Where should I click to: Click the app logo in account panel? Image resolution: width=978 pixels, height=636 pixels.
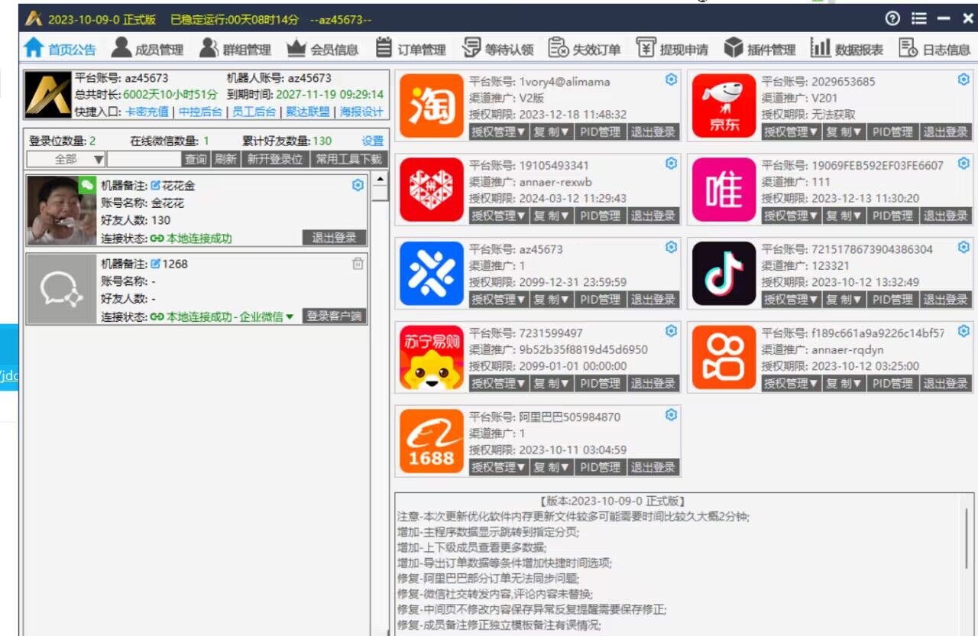point(48,95)
